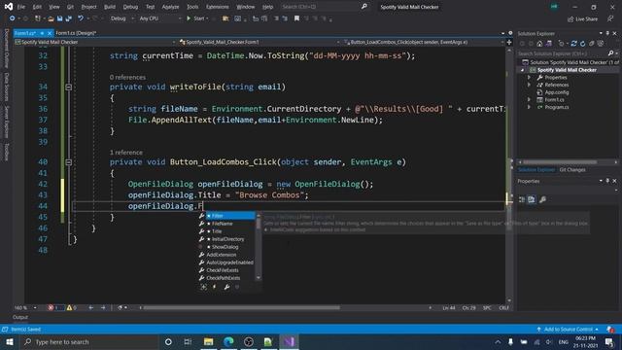This screenshot has width=622, height=350.
Task: Open the Extensions menu
Action: pos(218,7)
